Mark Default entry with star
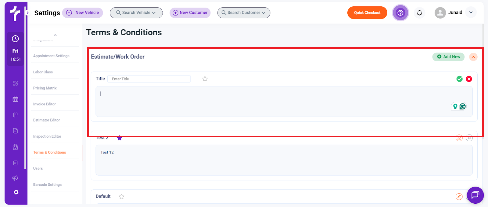488x207 pixels. click(x=122, y=197)
